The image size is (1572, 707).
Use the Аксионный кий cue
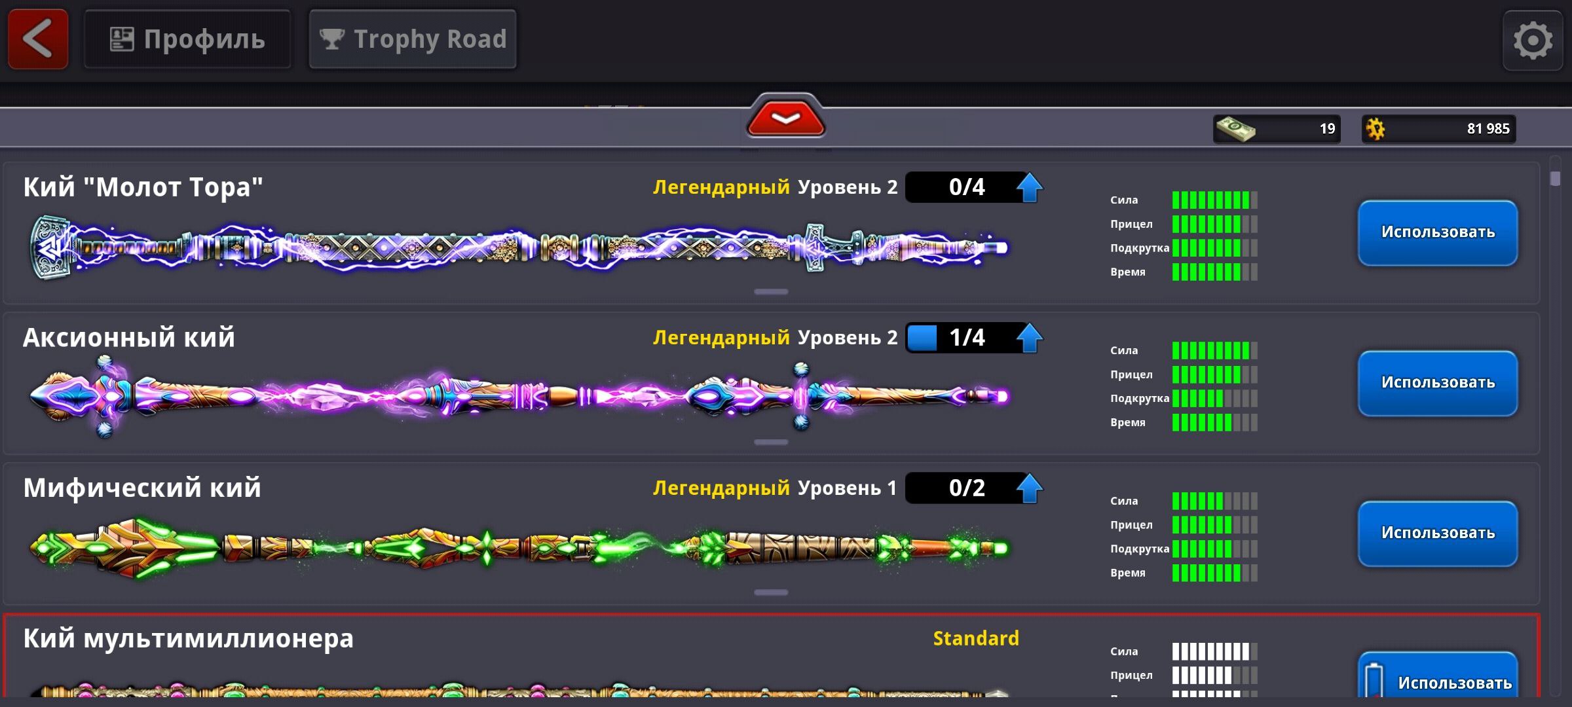[1438, 383]
